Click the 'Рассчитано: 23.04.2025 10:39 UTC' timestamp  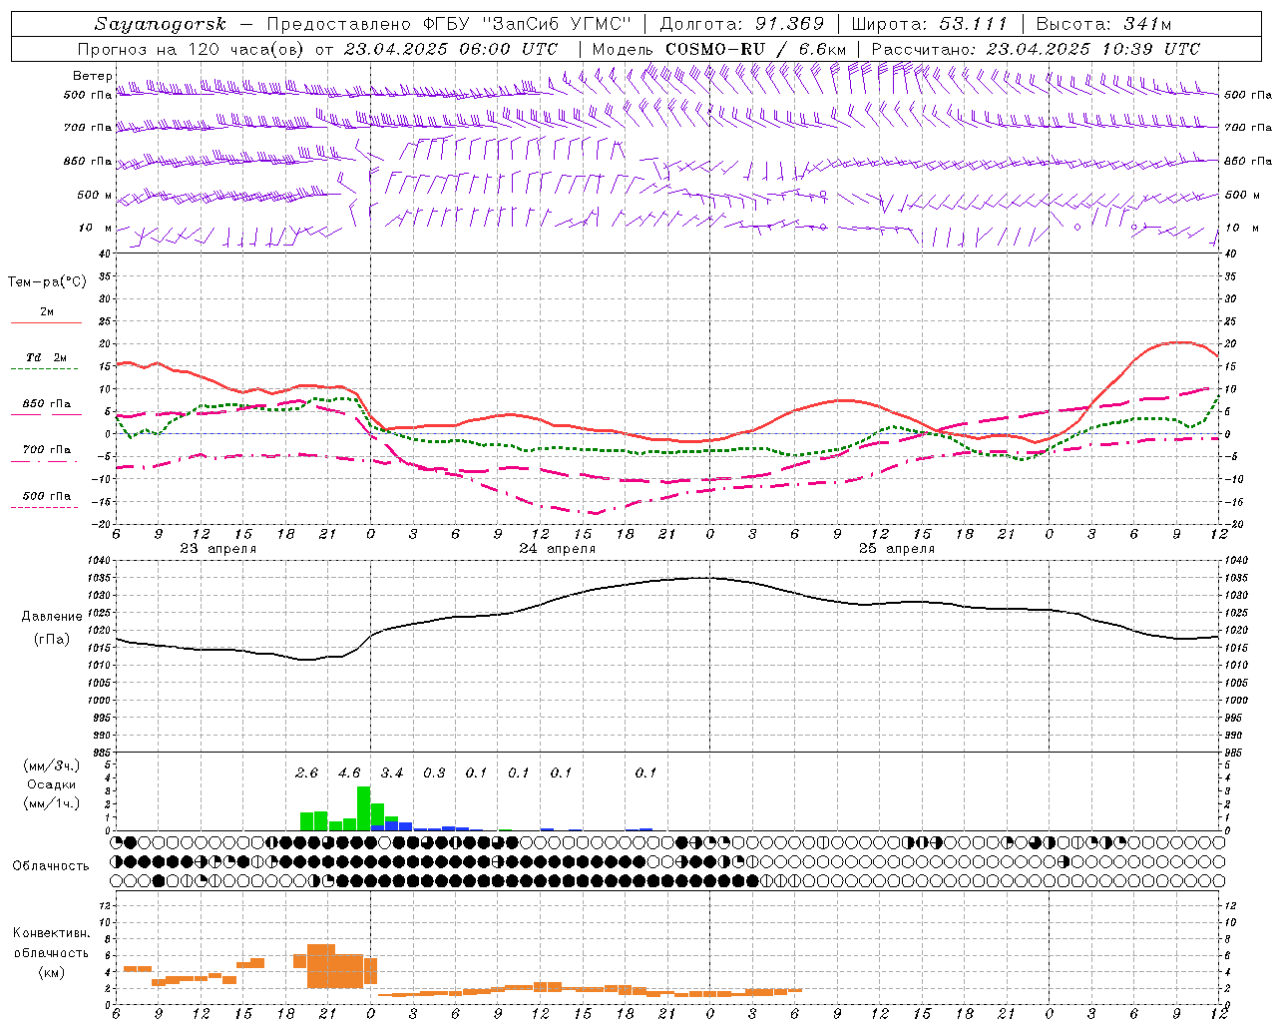[x=1036, y=49]
